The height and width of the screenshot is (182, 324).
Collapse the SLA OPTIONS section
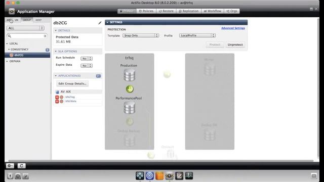coord(56,51)
